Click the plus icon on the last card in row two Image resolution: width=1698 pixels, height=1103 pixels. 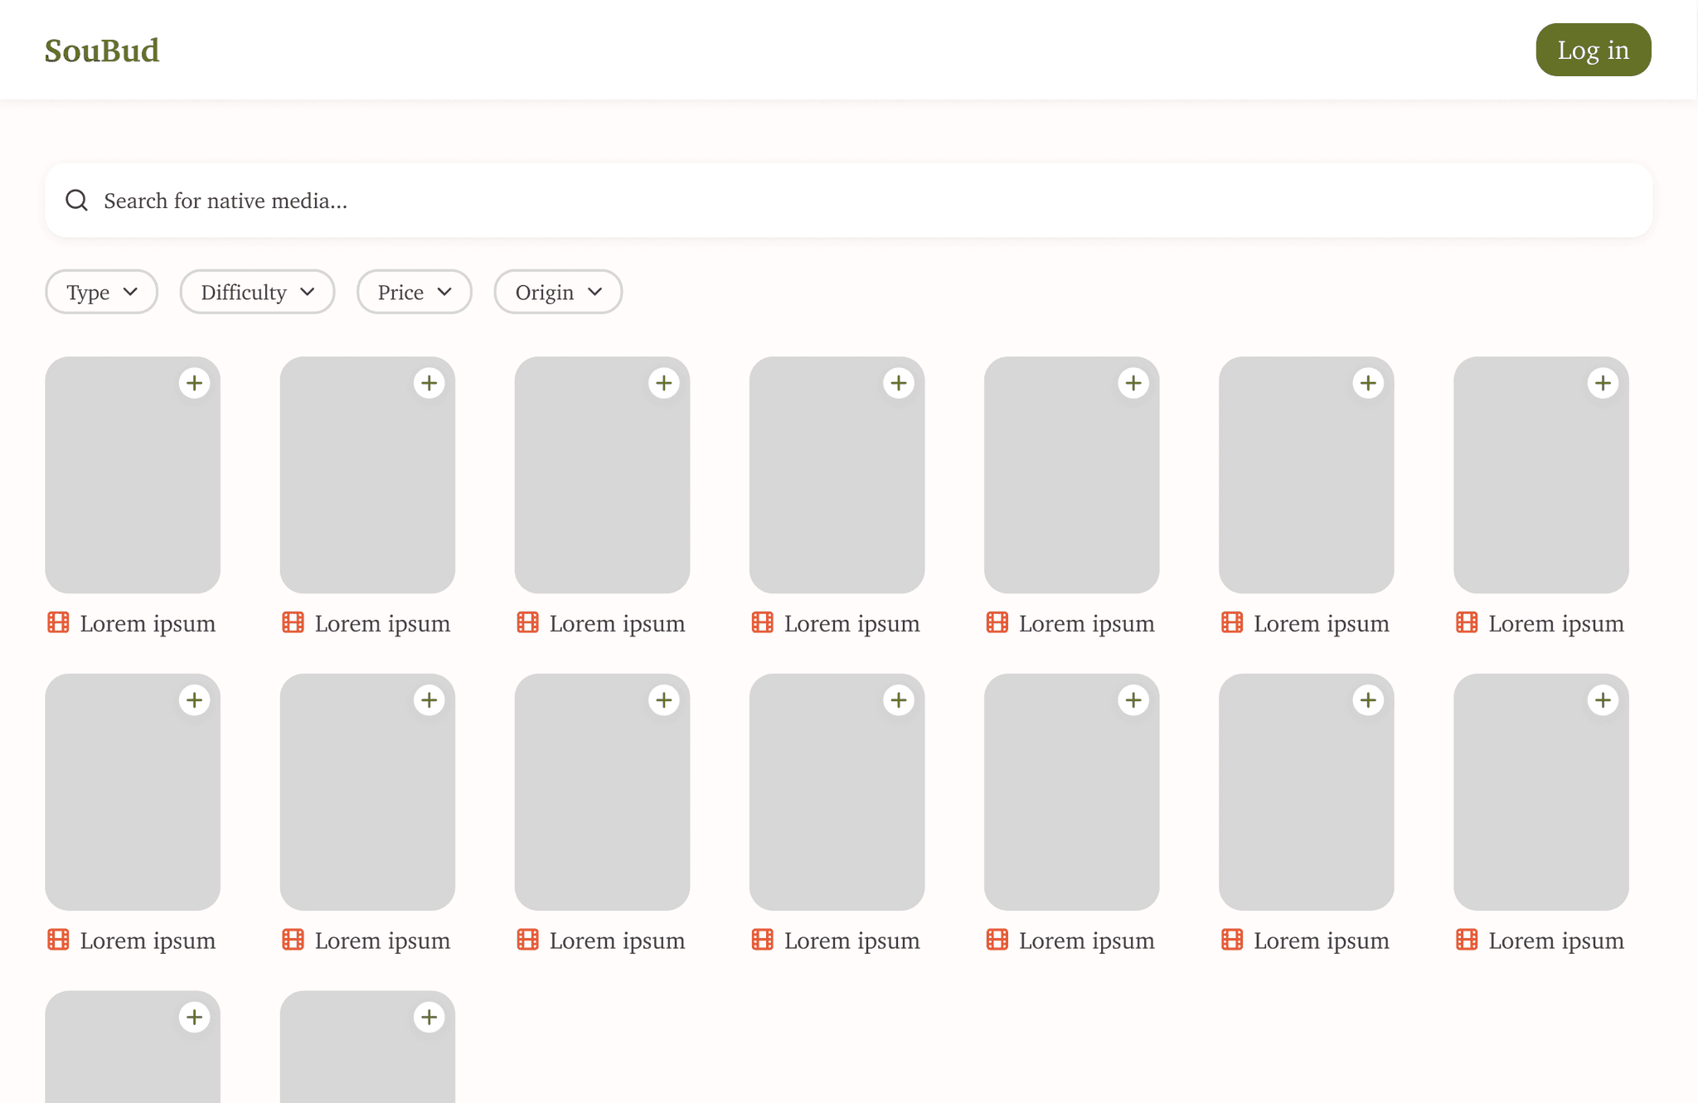(x=1603, y=699)
